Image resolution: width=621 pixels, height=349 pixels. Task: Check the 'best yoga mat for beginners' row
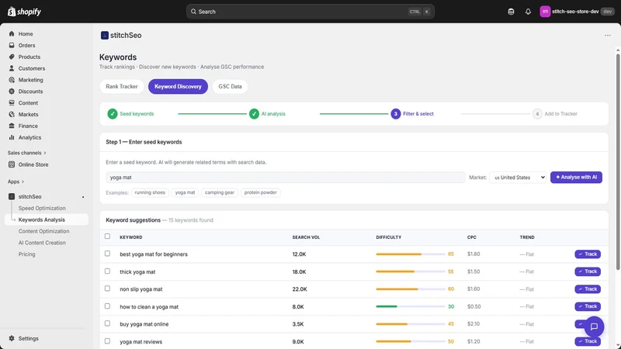click(107, 254)
